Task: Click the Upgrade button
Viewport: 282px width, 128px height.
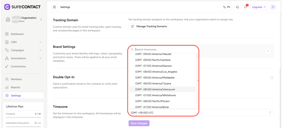Action: [x=259, y=7]
